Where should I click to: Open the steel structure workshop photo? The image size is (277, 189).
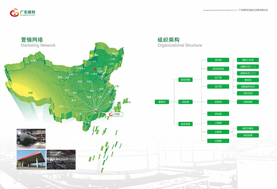pyautogui.click(x=61, y=159)
